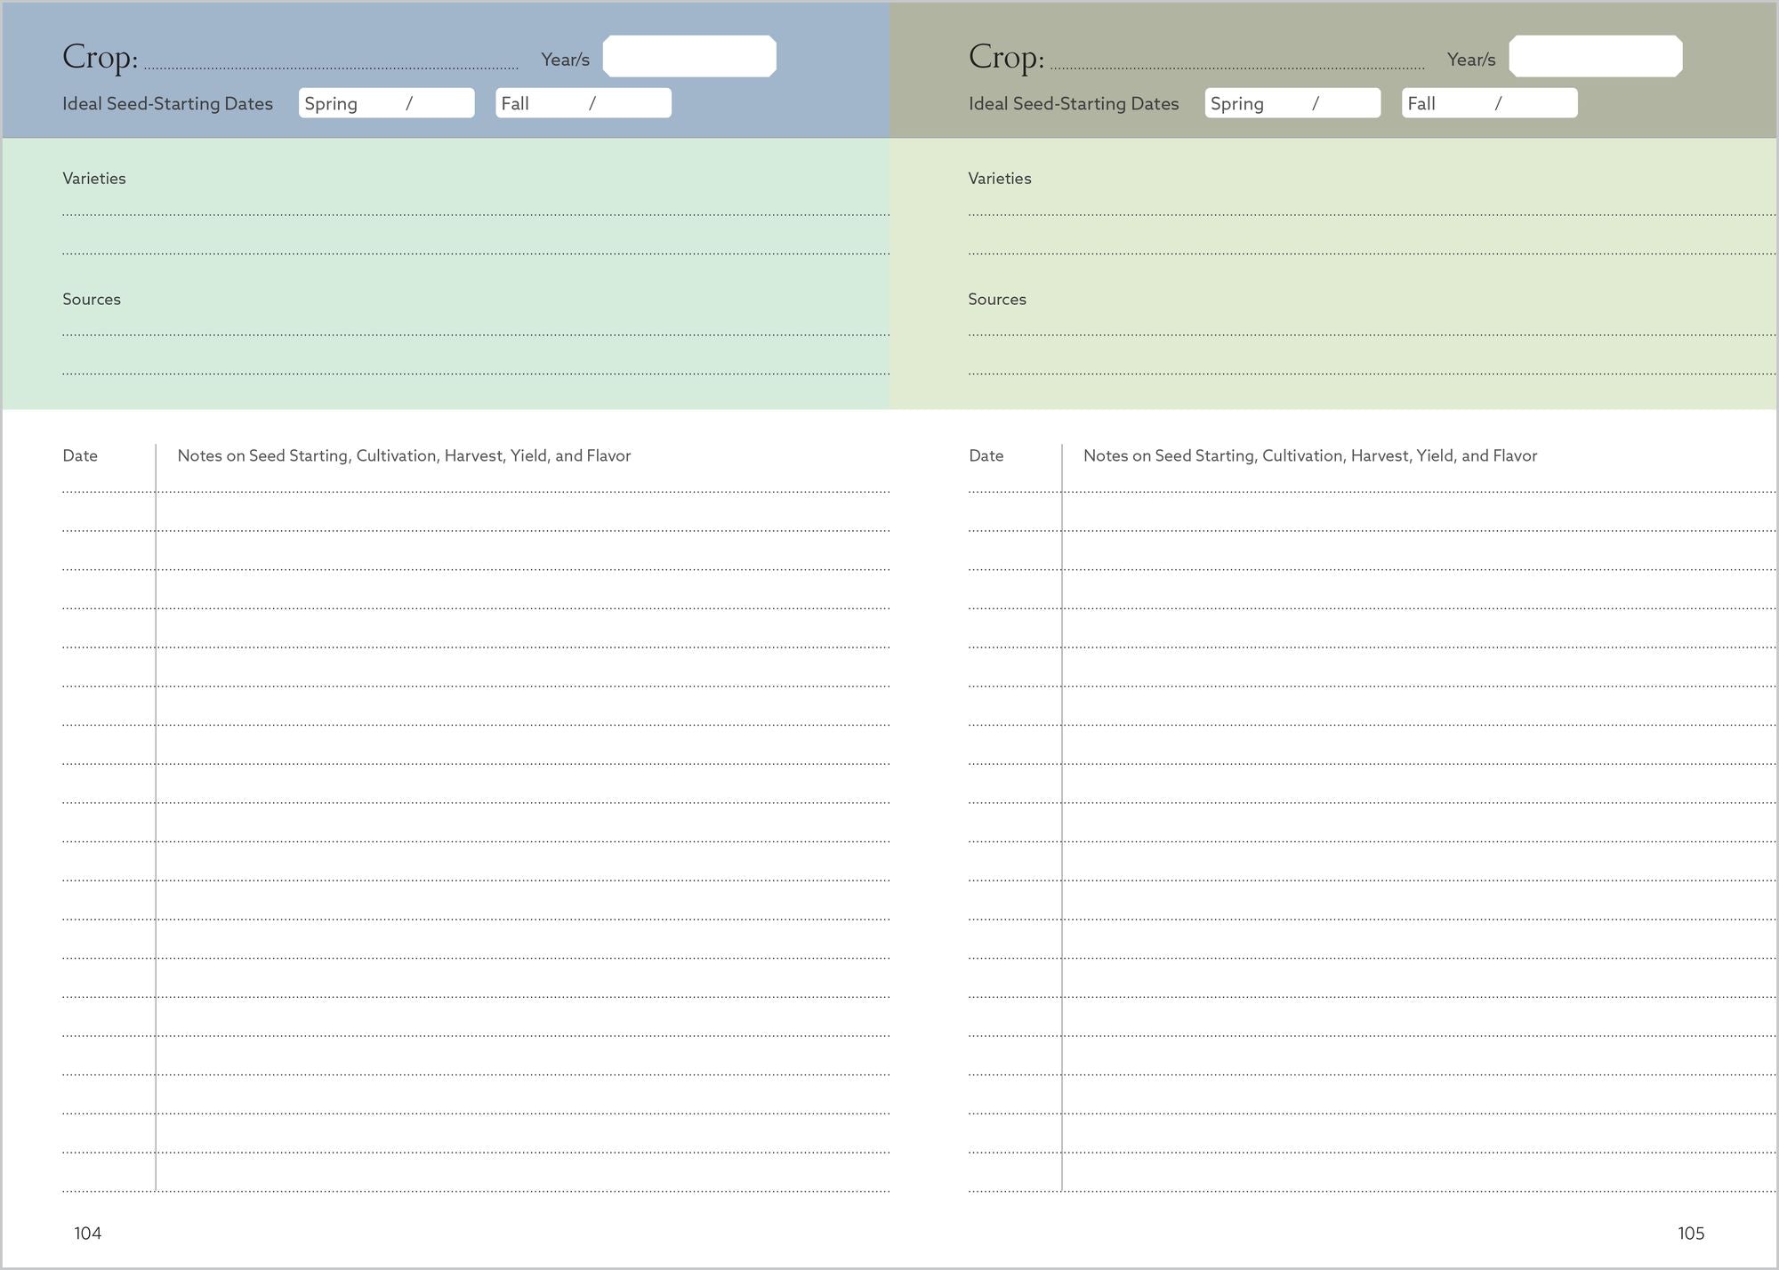This screenshot has width=1779, height=1270.
Task: Click the Sources label on right page
Action: point(997,300)
